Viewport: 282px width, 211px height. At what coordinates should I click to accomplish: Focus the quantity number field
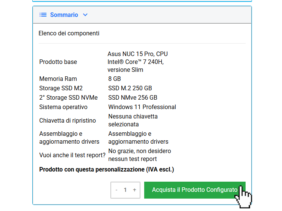[x=125, y=190]
